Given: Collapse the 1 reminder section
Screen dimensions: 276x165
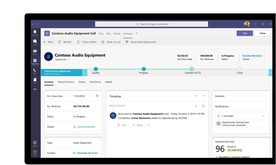Looking at the screenshot, I should pyautogui.click(x=263, y=116).
